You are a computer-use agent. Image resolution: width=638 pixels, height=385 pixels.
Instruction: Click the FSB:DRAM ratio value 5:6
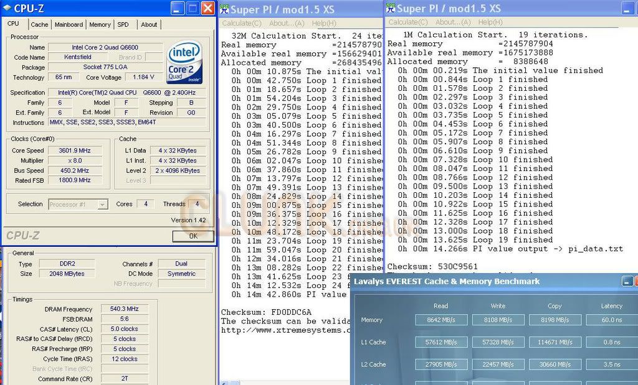125,319
